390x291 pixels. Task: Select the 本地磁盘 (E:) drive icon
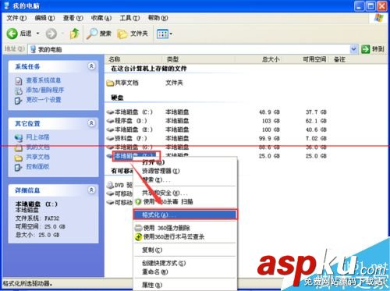click(110, 130)
